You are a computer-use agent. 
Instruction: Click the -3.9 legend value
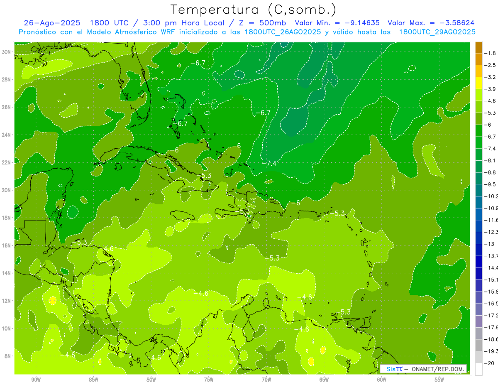click(x=490, y=89)
